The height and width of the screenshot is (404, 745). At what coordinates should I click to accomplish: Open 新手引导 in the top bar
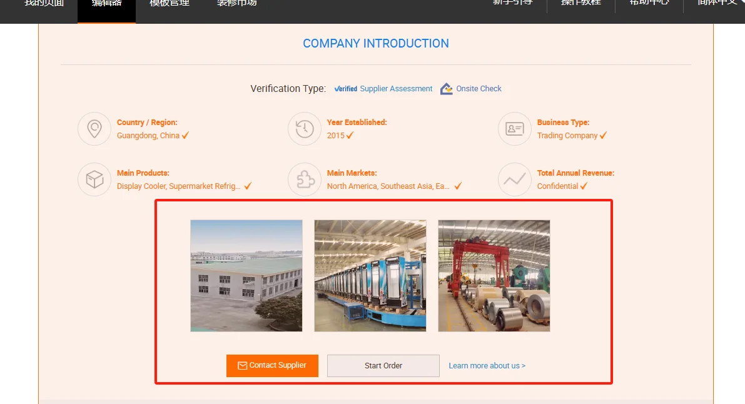coord(512,3)
